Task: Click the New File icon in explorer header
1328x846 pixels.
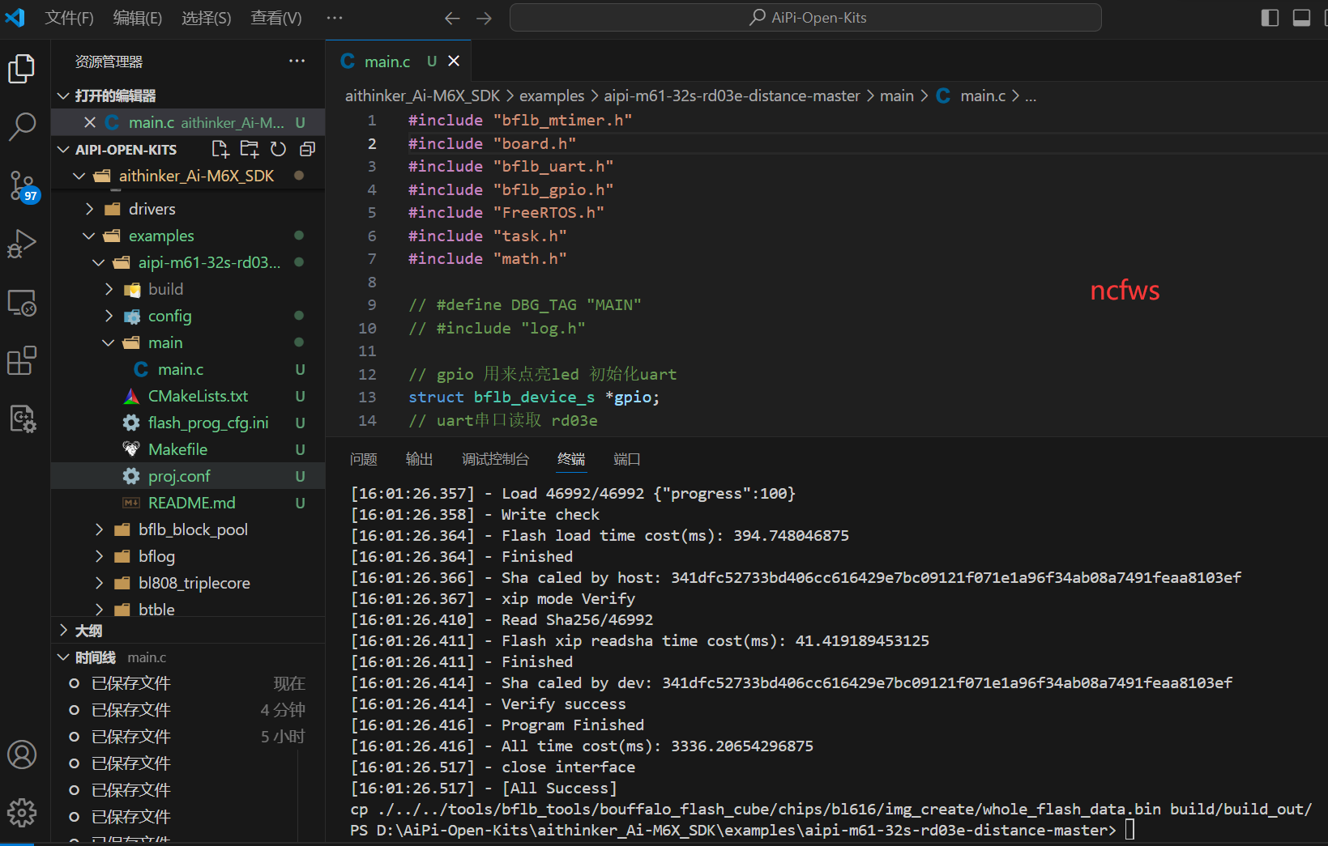Action: point(220,149)
